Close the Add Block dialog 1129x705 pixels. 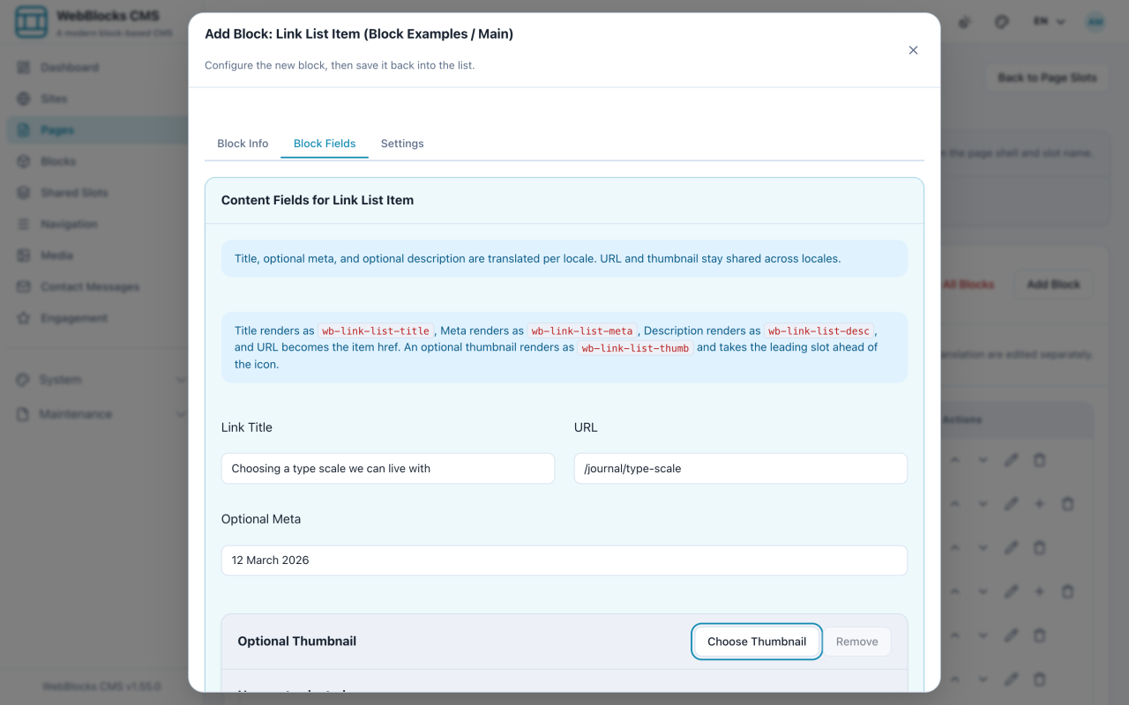pos(913,50)
